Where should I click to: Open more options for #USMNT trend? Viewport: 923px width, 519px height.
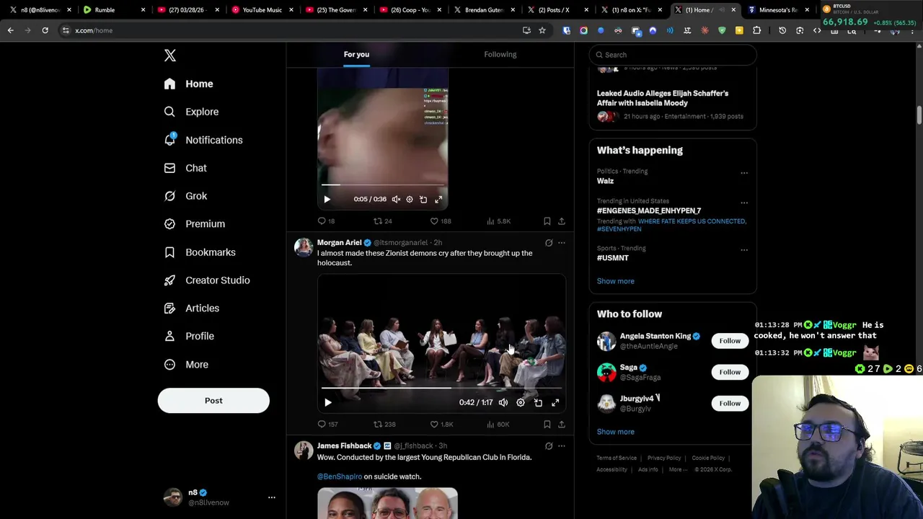click(x=744, y=250)
